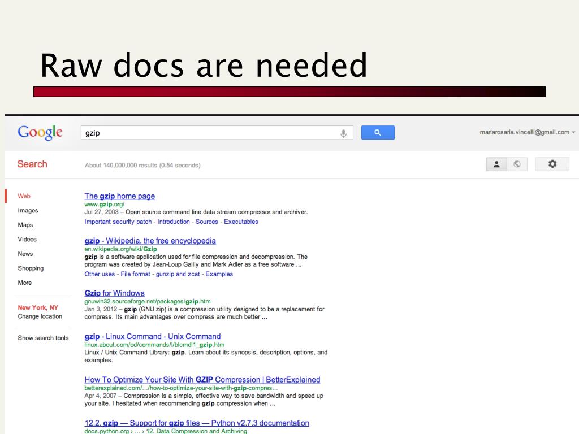The height and width of the screenshot is (434, 579).
Task: Switch to Maps results
Action: [25, 225]
